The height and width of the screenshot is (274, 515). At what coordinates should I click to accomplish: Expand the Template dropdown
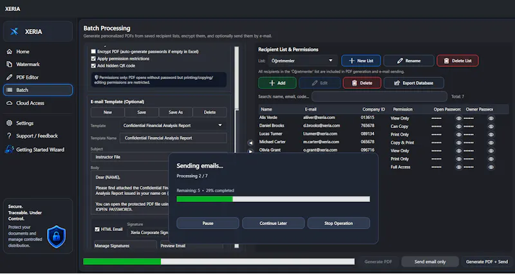pos(173,125)
